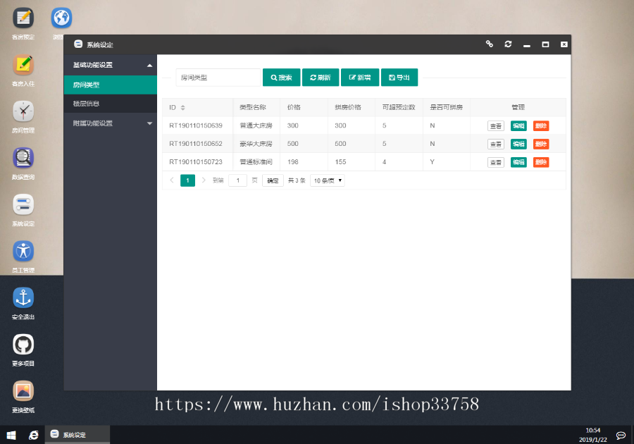Click the 新增 button to add a record
This screenshot has height=444, width=634.
coord(360,78)
